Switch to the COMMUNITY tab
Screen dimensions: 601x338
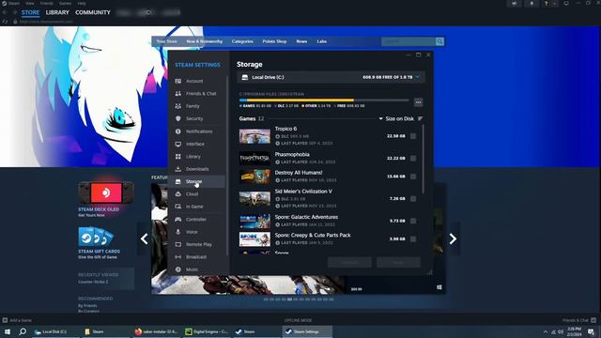tap(93, 12)
